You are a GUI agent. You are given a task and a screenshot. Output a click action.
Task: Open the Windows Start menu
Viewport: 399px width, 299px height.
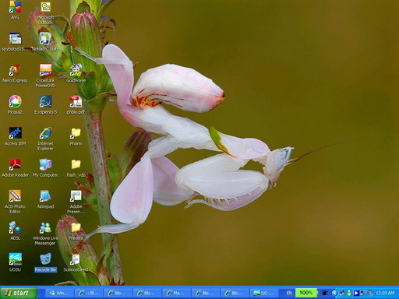[x=19, y=293]
